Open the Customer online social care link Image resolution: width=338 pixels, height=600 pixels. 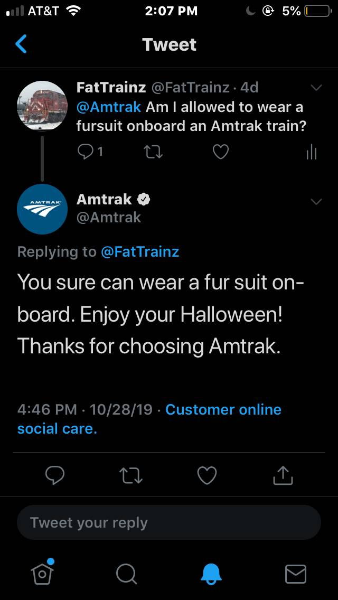tap(223, 409)
